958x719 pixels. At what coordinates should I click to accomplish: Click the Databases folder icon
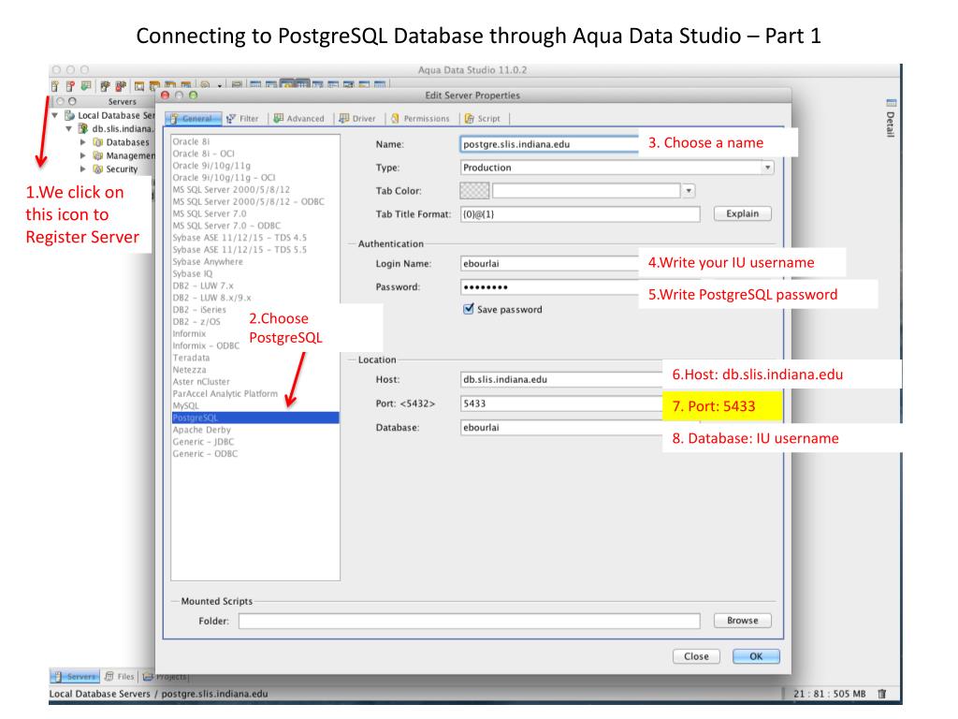97,142
